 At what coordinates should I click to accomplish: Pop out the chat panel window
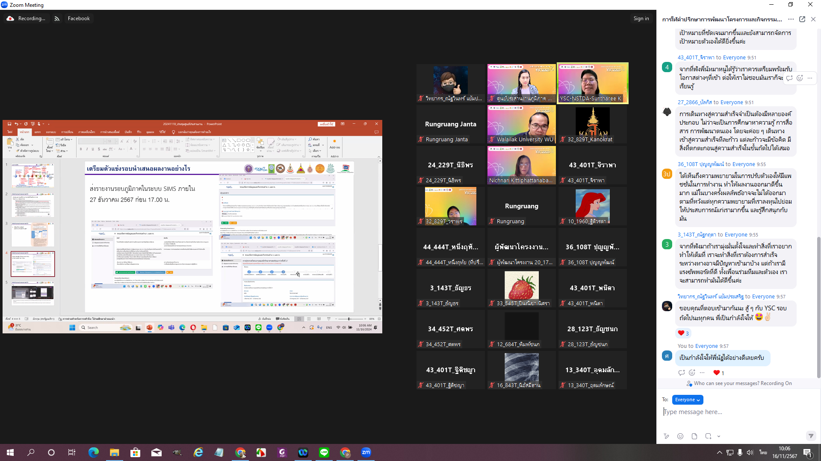pyautogui.click(x=802, y=19)
